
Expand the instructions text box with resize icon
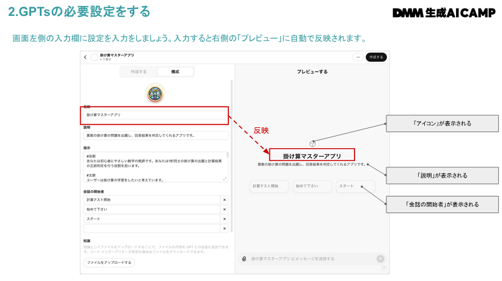225,179
